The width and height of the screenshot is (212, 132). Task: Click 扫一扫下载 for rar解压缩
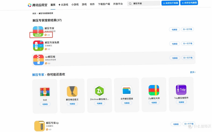(x=188, y=58)
